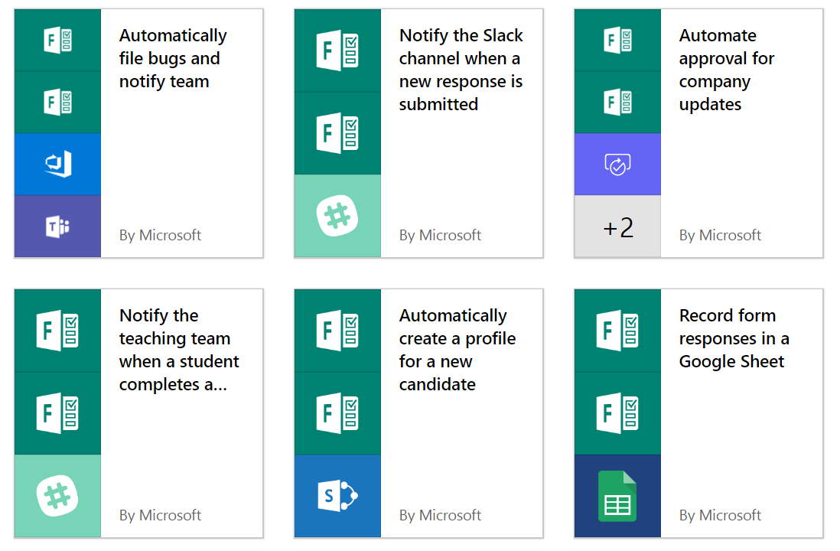Click the Approvals icon in company updates card

(x=617, y=164)
